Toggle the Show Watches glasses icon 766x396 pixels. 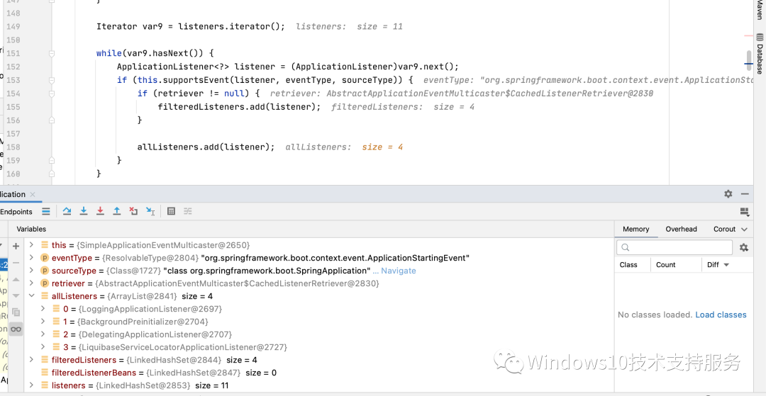point(16,329)
